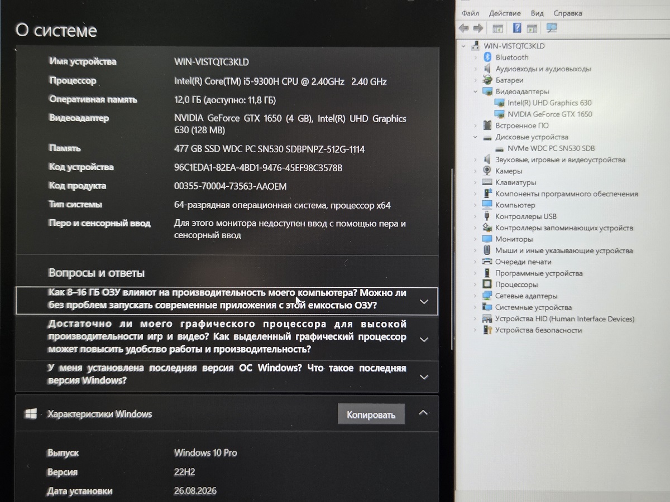Screen dimensions: 670x502
Task: Click the Устройства безопасности icon
Action: coord(487,330)
